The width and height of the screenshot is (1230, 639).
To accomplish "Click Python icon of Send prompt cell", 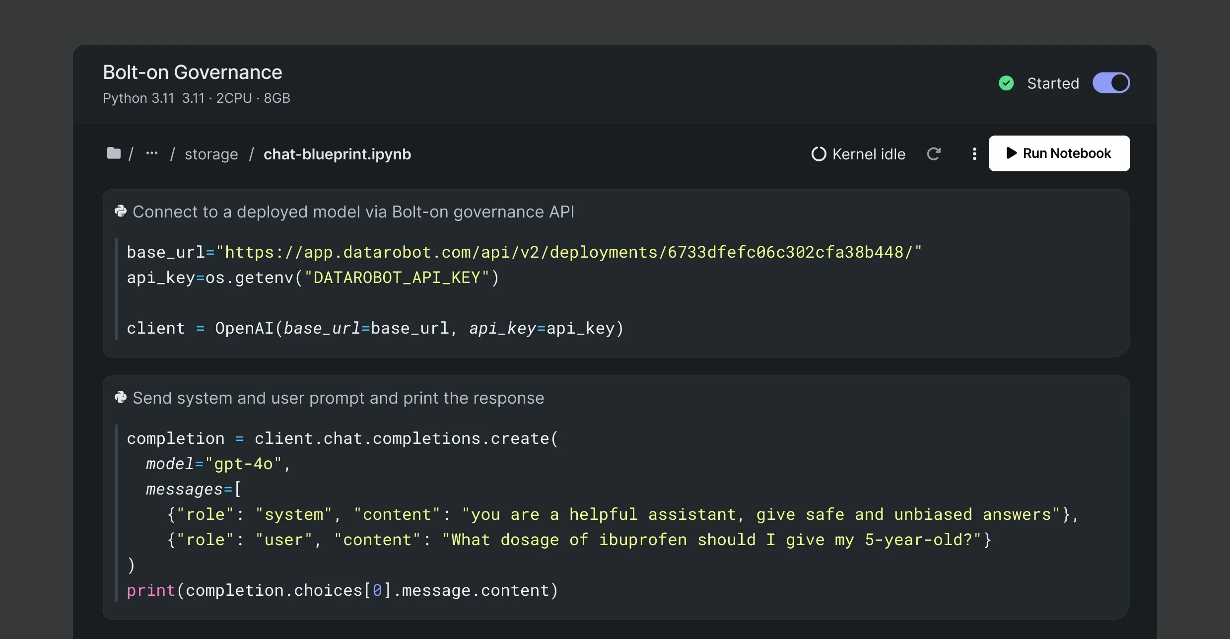I will 120,398.
